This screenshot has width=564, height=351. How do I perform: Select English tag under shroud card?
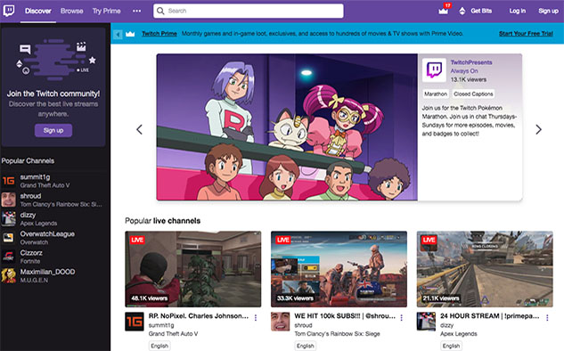click(306, 346)
